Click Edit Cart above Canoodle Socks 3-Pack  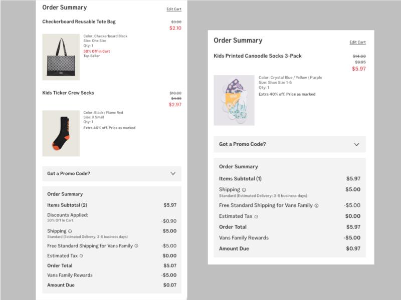(357, 43)
